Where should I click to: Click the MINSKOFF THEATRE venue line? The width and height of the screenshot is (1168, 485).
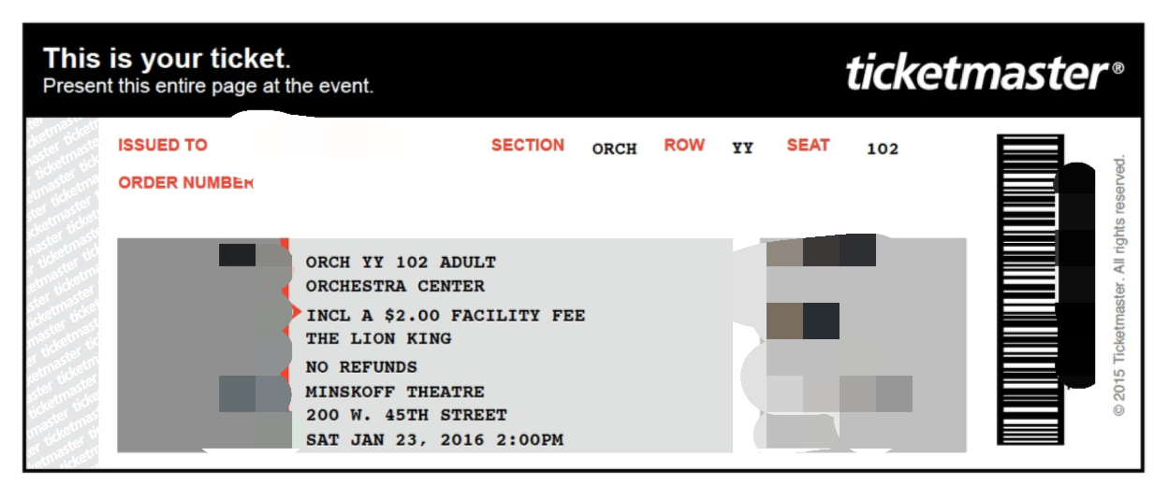click(x=395, y=392)
